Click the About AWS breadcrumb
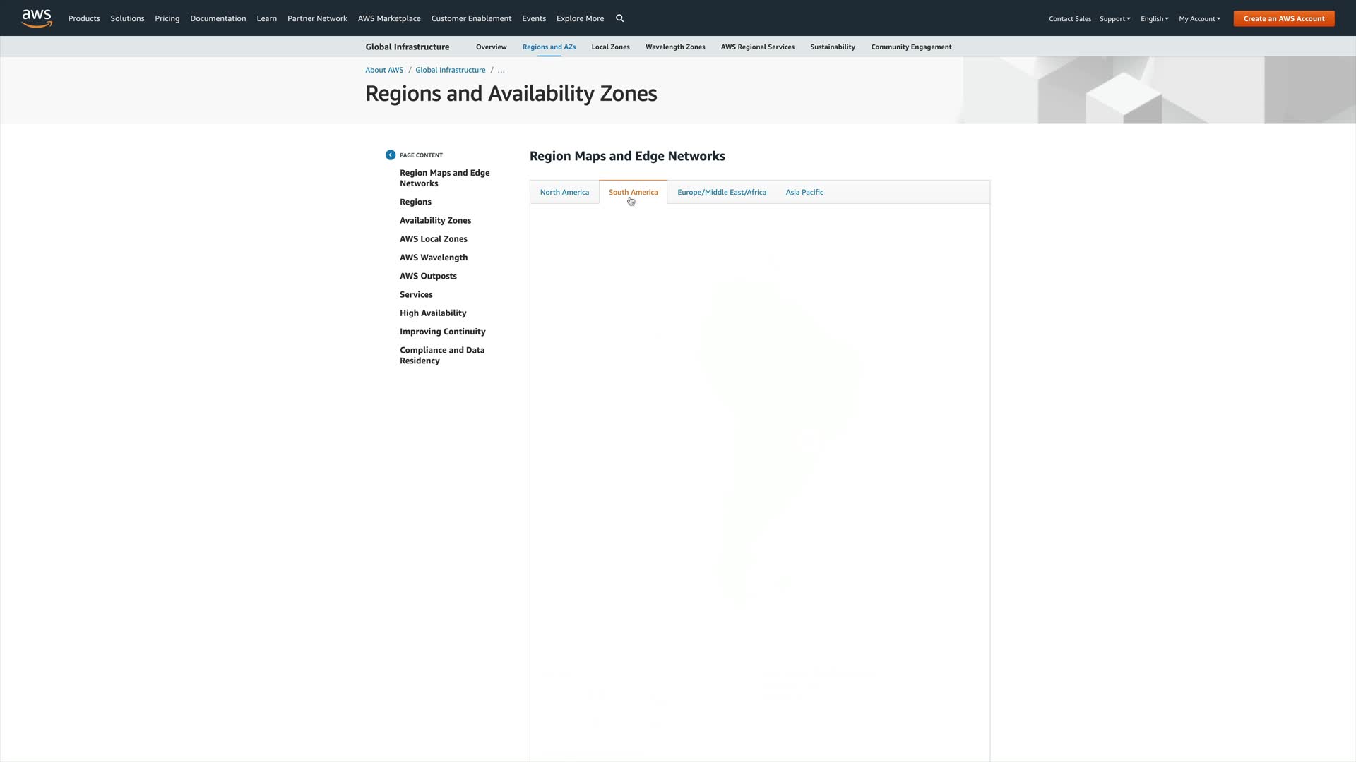Screen dimensions: 1356x762 click(x=384, y=70)
